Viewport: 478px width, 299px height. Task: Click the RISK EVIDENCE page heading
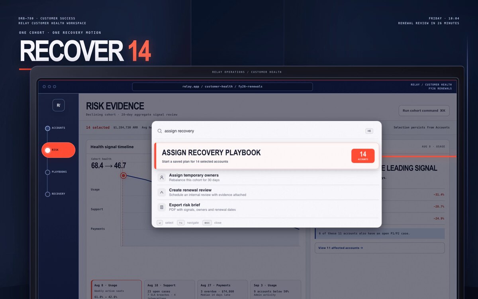pos(115,106)
